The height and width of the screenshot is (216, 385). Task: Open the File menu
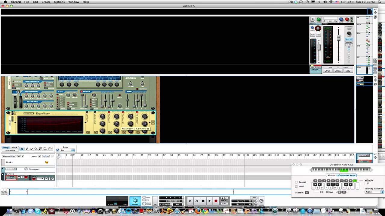click(27, 2)
